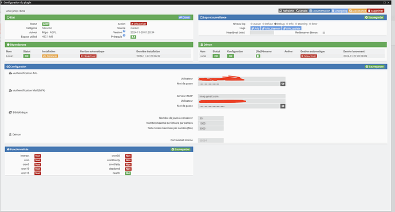View the Changelog
The width and height of the screenshot is (395, 212).
(x=339, y=11)
